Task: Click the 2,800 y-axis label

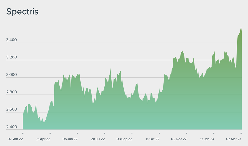Action: pos(11,92)
